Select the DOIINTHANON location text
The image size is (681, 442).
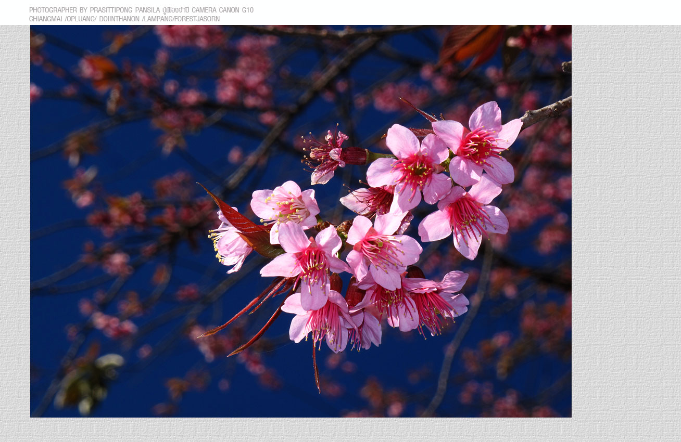[119, 19]
